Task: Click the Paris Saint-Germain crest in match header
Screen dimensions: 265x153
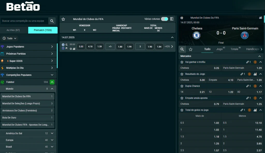Action: pos(245,35)
